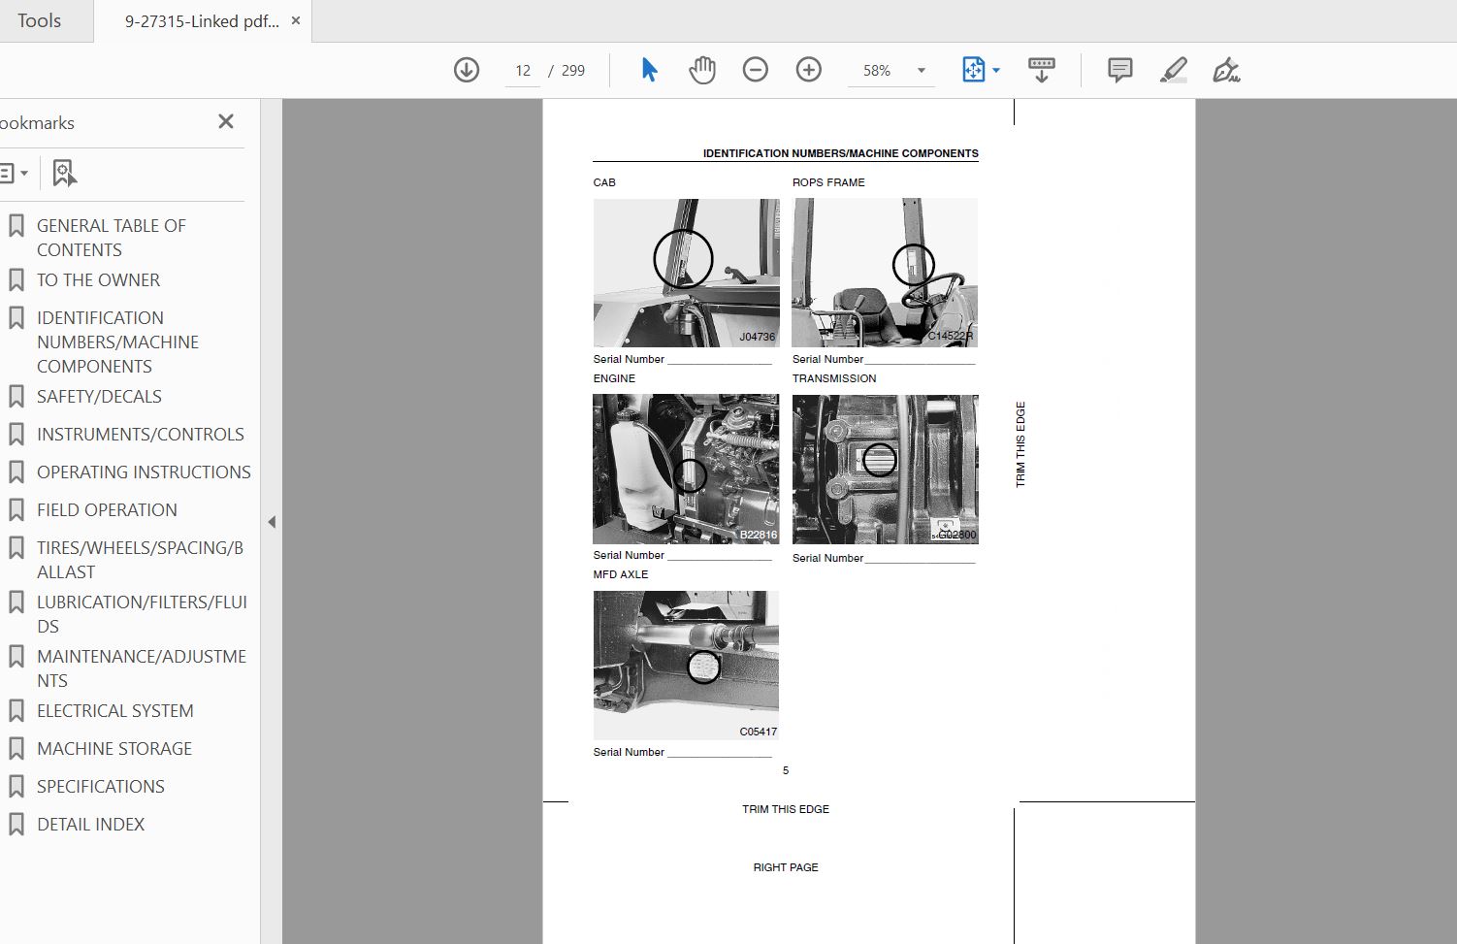Open the Tools tab
Viewport: 1457px width, 944px height.
(x=39, y=20)
